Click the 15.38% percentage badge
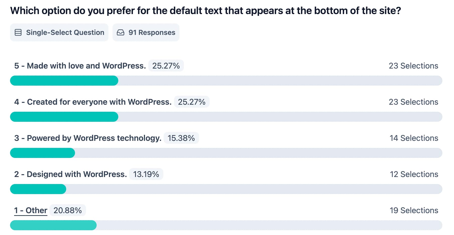 click(x=181, y=138)
